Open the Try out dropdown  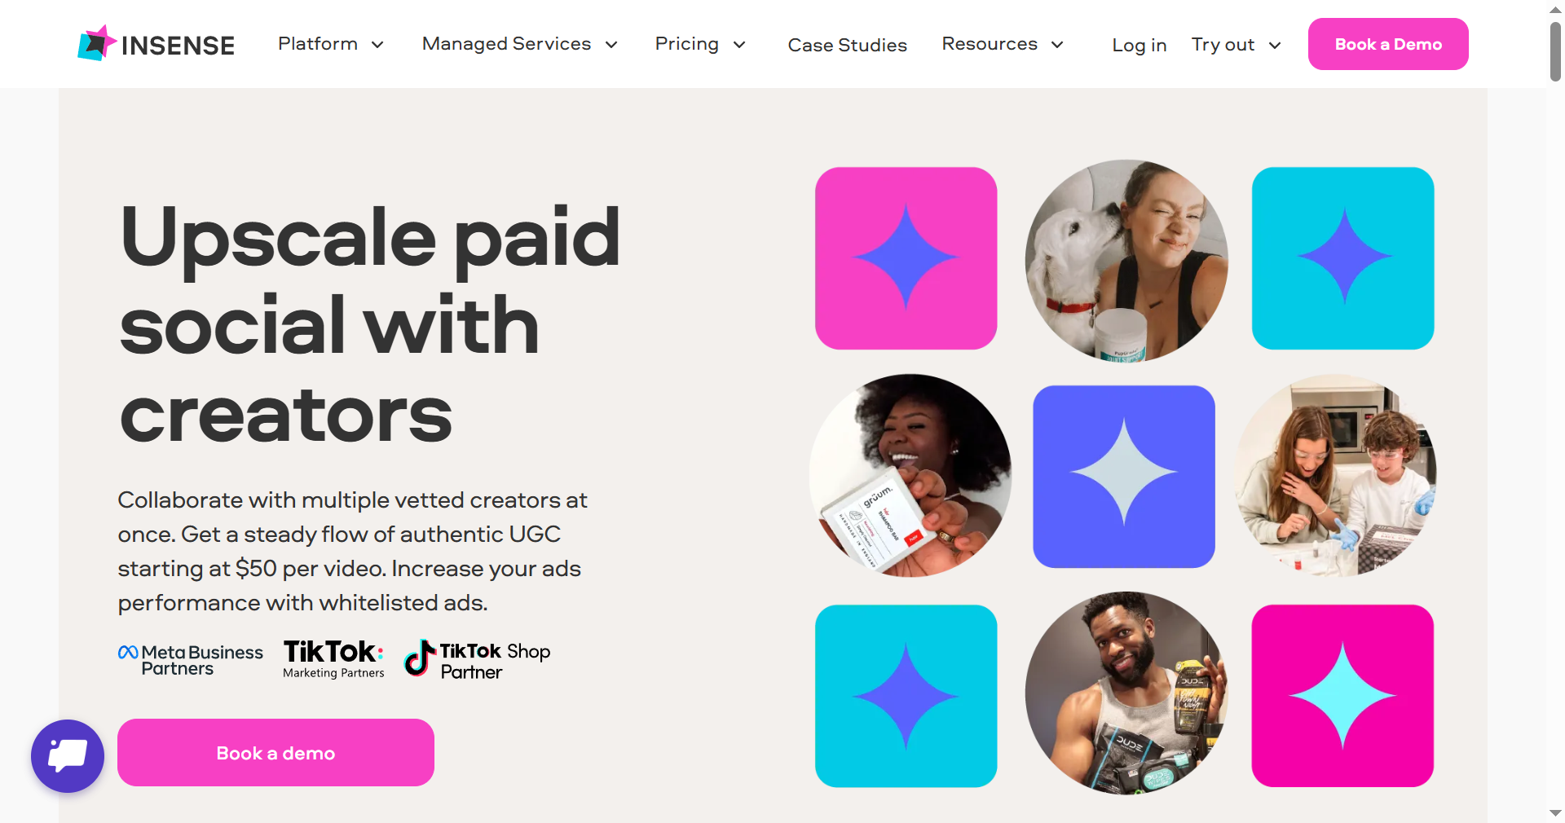1237,45
